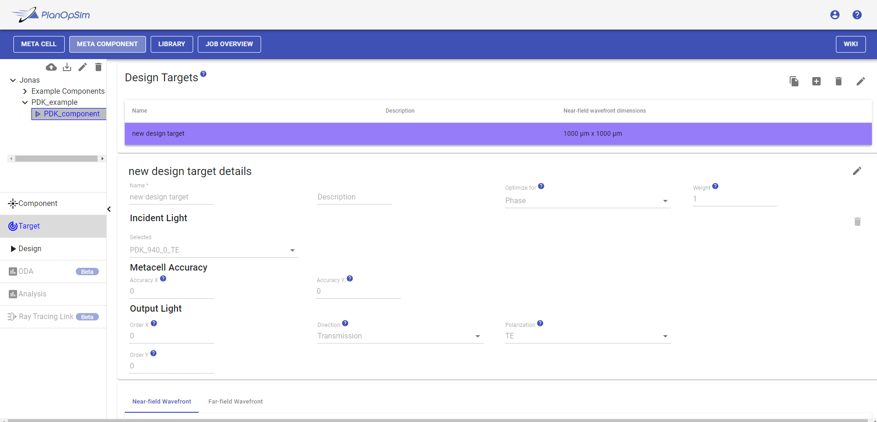The width and height of the screenshot is (877, 422).
Task: Click the LIBRARY button
Action: (171, 44)
